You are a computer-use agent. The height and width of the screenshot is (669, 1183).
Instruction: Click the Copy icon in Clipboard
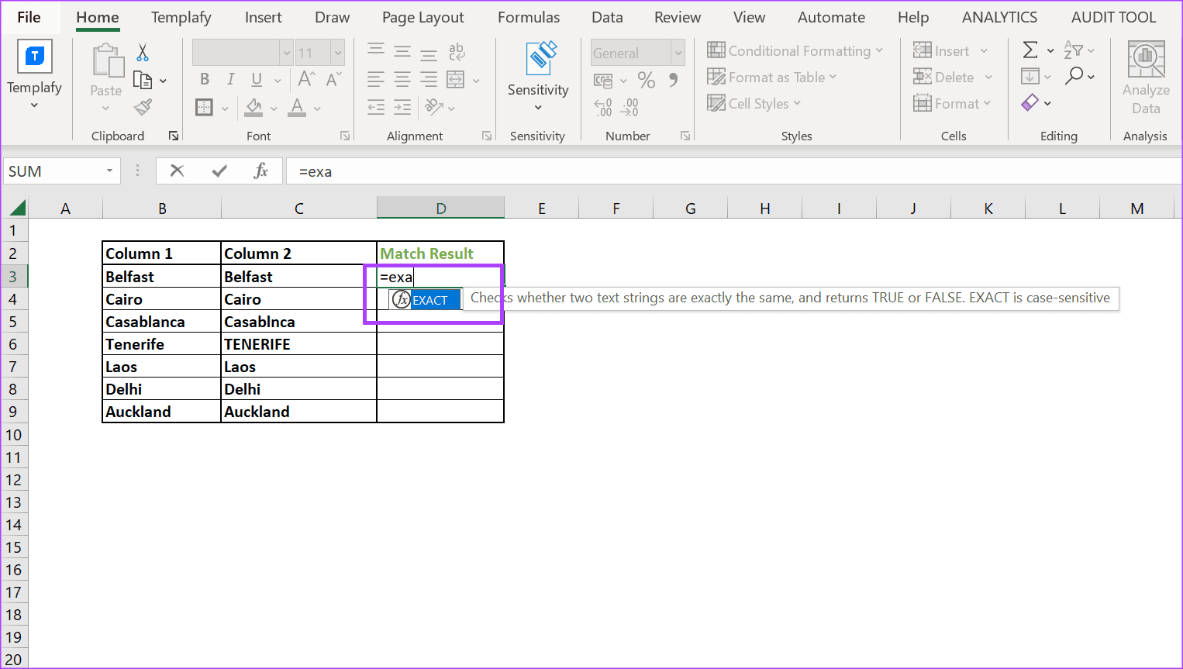tap(143, 80)
